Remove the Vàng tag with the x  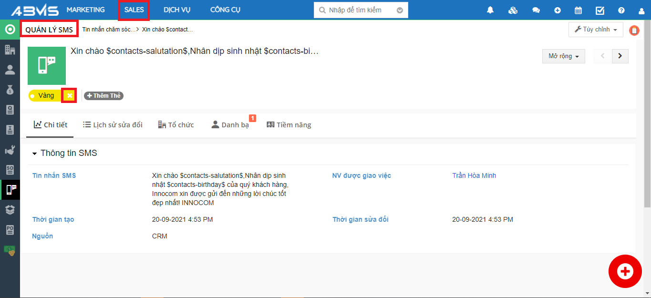coord(70,96)
